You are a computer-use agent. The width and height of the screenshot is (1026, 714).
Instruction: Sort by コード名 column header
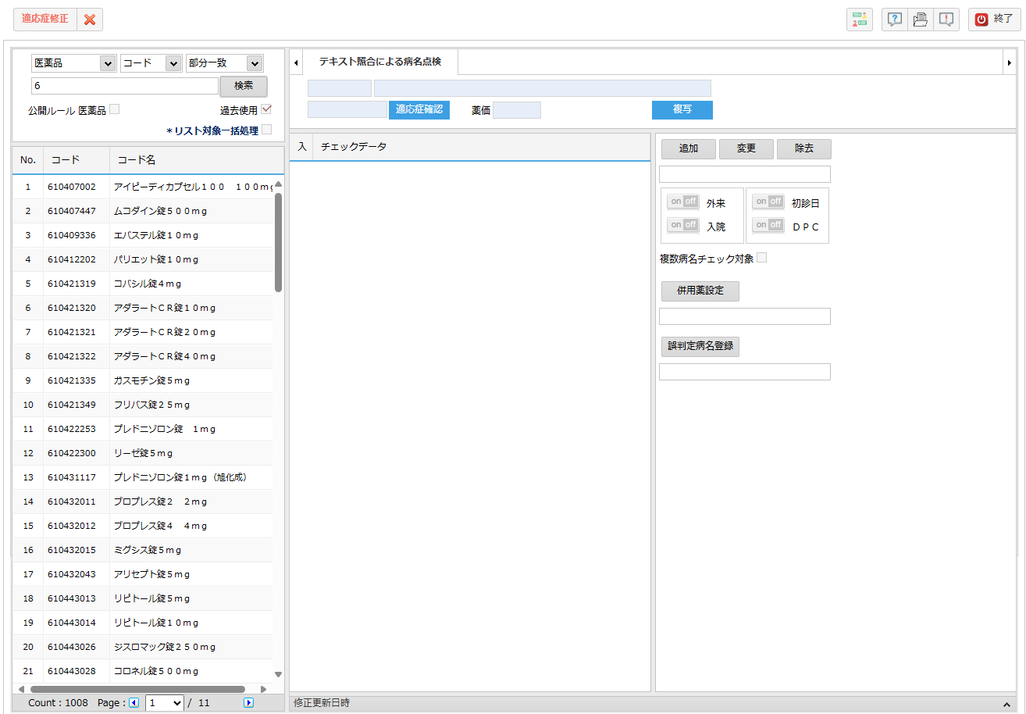(197, 160)
